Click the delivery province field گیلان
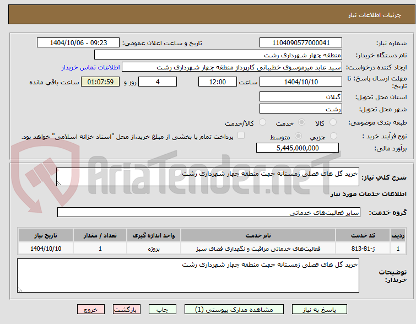 [x=301, y=96]
